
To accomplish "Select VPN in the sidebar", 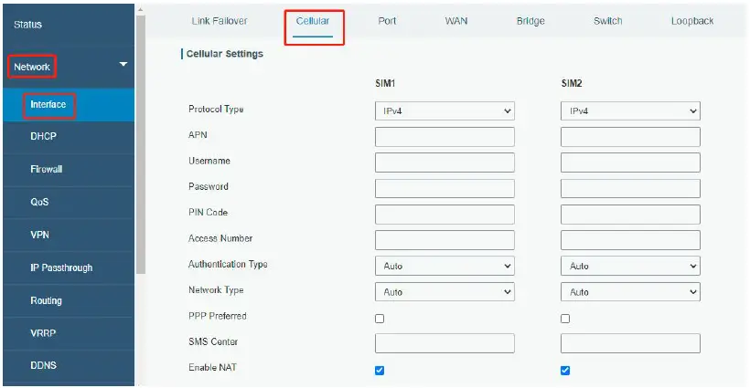I will (x=40, y=235).
